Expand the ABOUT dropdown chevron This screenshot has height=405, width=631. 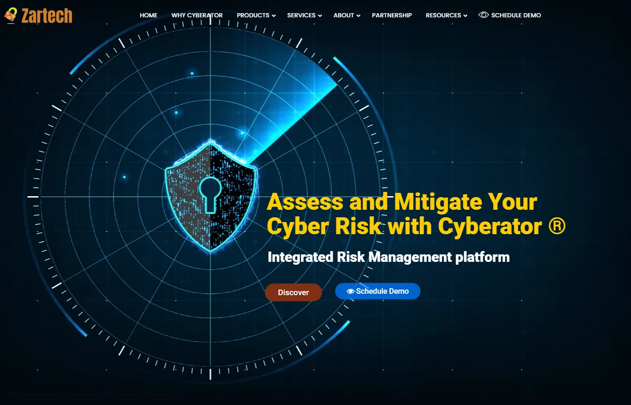[359, 15]
